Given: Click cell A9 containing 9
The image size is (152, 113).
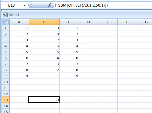Looking at the screenshot, I should pos(19,76).
